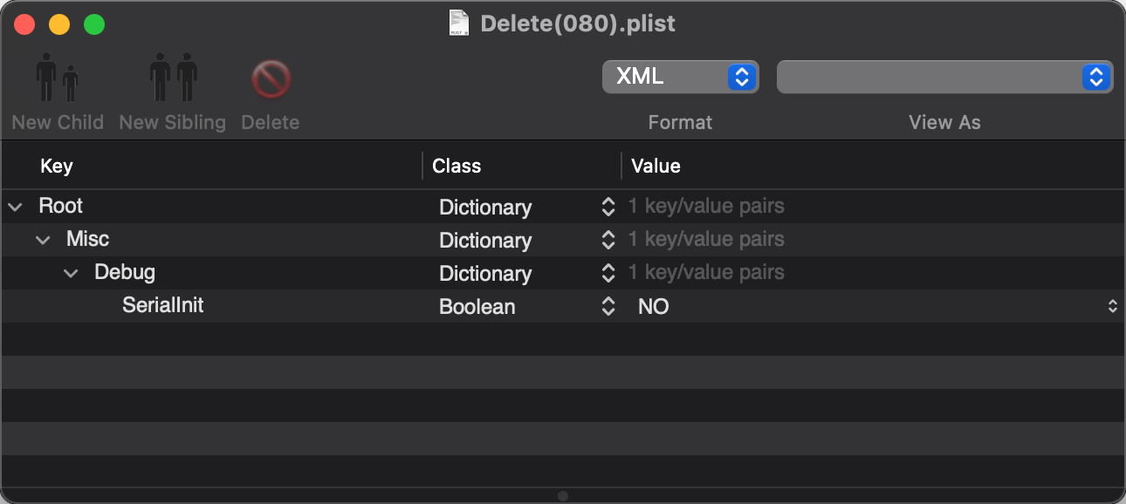Viewport: 1126px width, 504px height.
Task: Open the XML format dropdown
Action: click(681, 77)
